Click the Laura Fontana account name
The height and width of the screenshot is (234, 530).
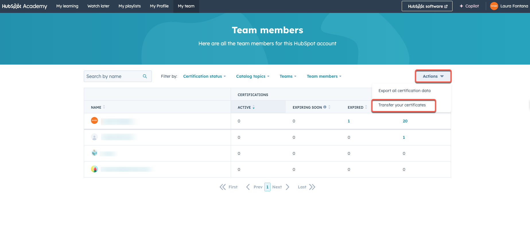[514, 6]
